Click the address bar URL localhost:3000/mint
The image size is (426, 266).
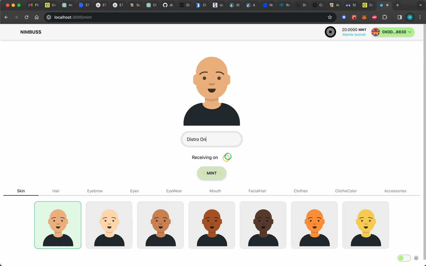(73, 17)
